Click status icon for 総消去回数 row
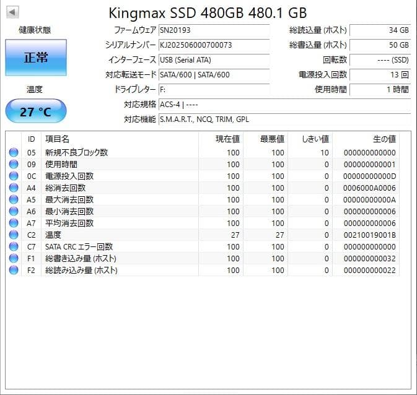417x395 pixels. [14, 188]
